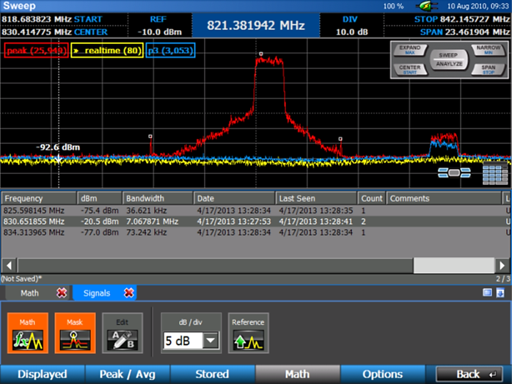This screenshot has width=512, height=384.
Task: Open the Peak / Avg menu
Action: pos(127,374)
